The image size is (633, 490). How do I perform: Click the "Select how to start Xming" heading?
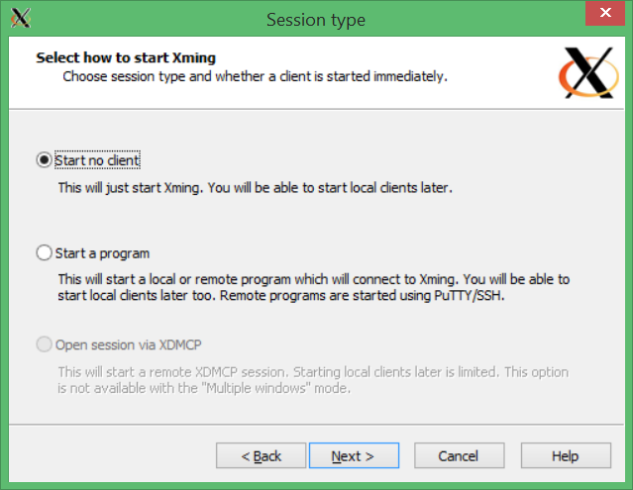pos(126,57)
